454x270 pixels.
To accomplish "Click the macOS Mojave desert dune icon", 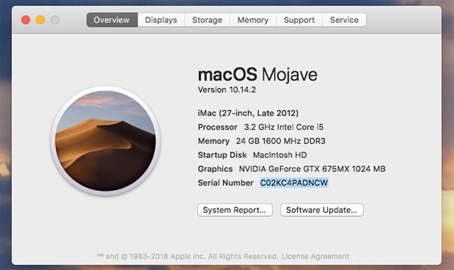I will click(106, 141).
